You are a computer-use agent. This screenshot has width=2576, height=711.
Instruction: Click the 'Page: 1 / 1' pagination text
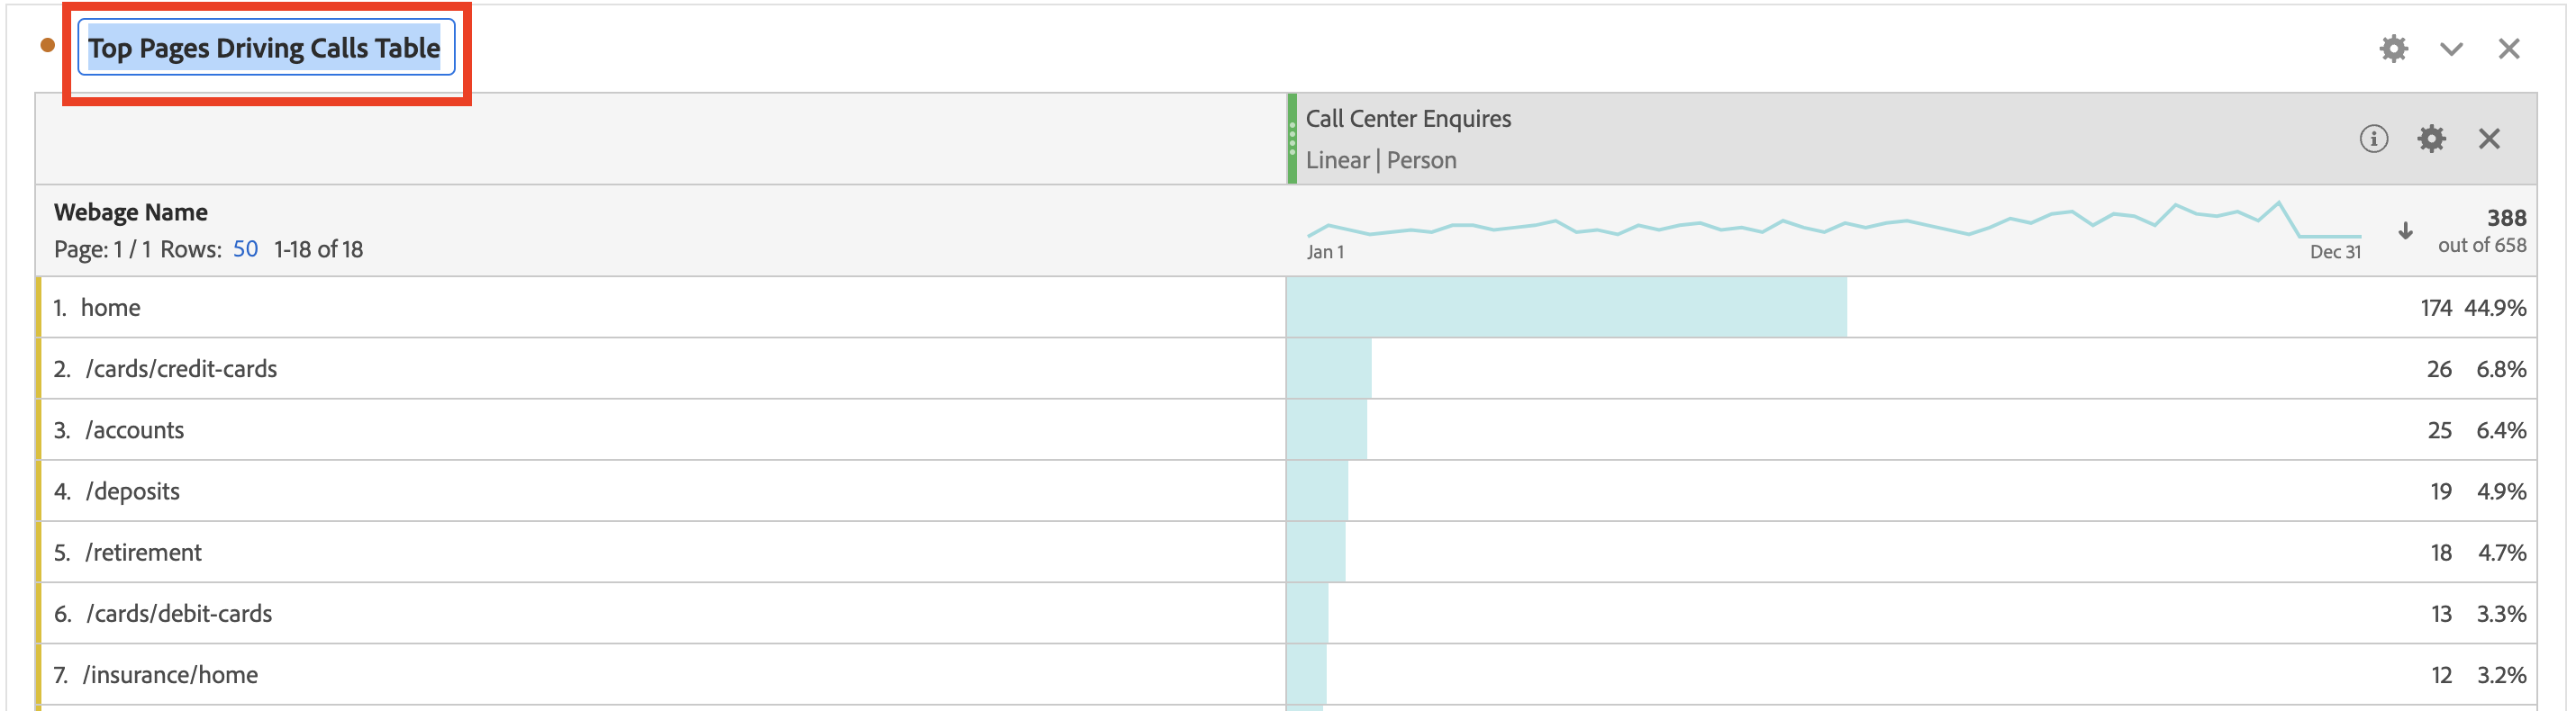coord(103,248)
